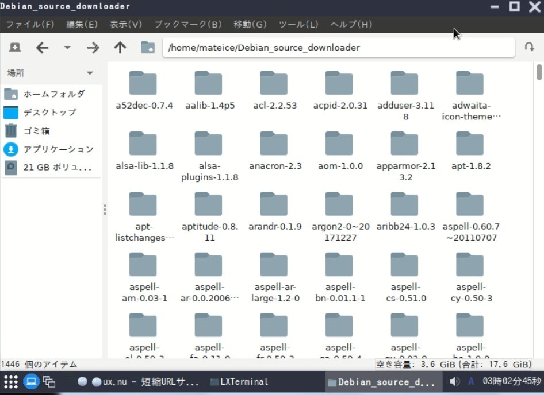
Task: Select the alsa-plugins-1.1.8 folder
Action: [x=209, y=156]
